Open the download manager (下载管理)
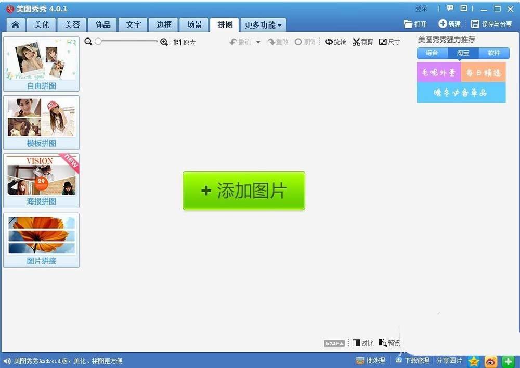This screenshot has width=520, height=368. [x=412, y=360]
